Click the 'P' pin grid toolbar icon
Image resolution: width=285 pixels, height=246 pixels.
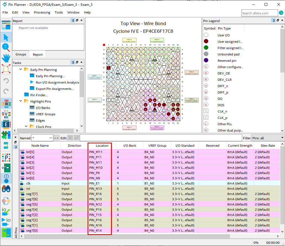6,157
